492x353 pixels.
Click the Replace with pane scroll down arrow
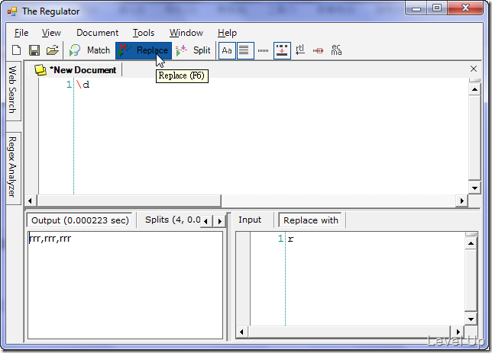pyautogui.click(x=471, y=319)
